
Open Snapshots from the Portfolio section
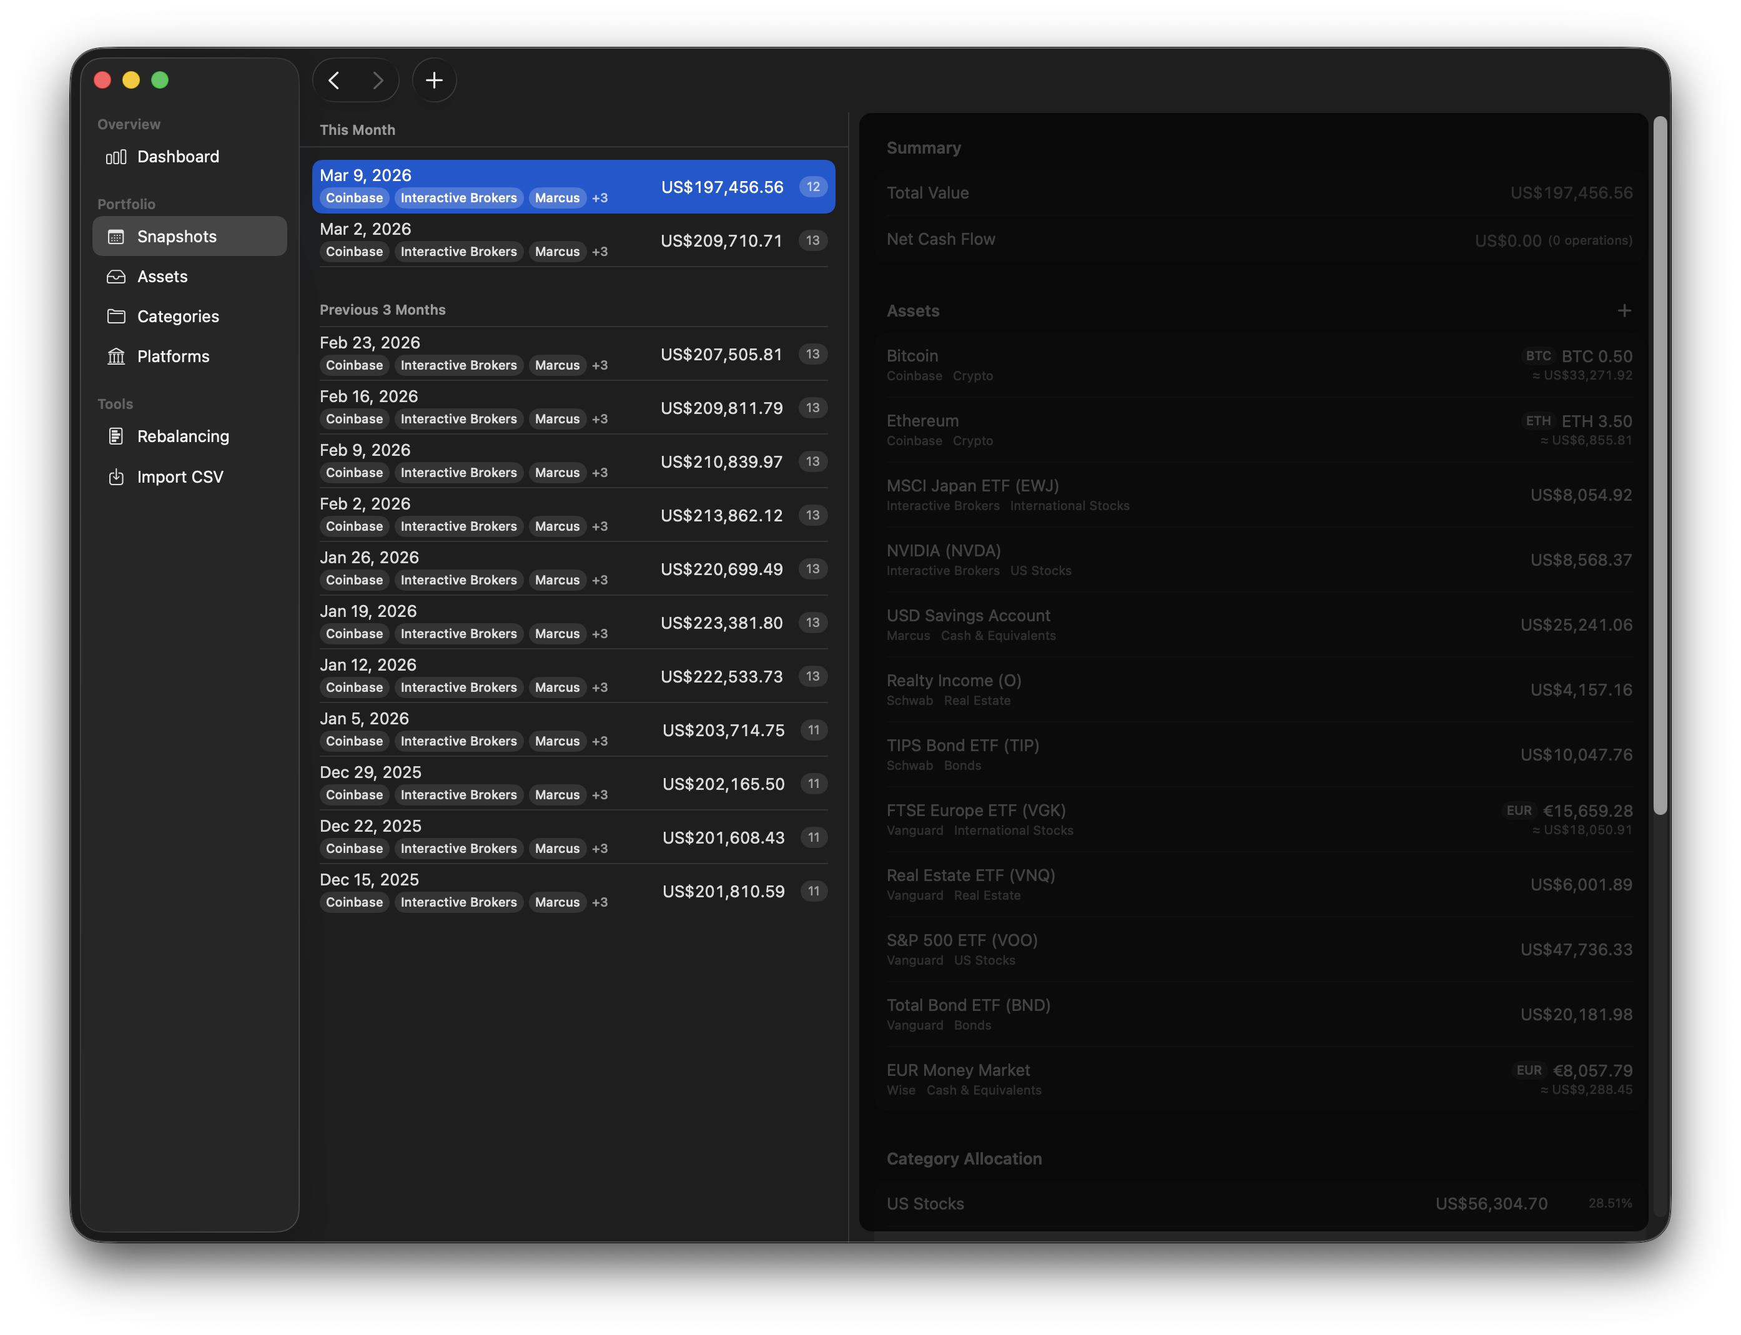[x=176, y=236]
